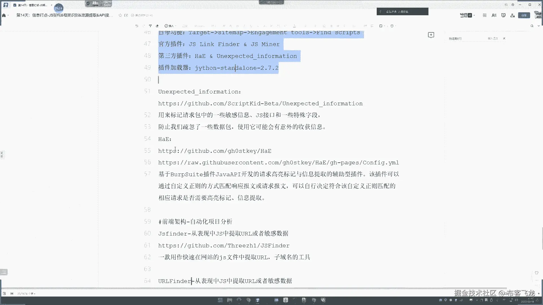Switch to the 第14天 document tab

point(32,5)
